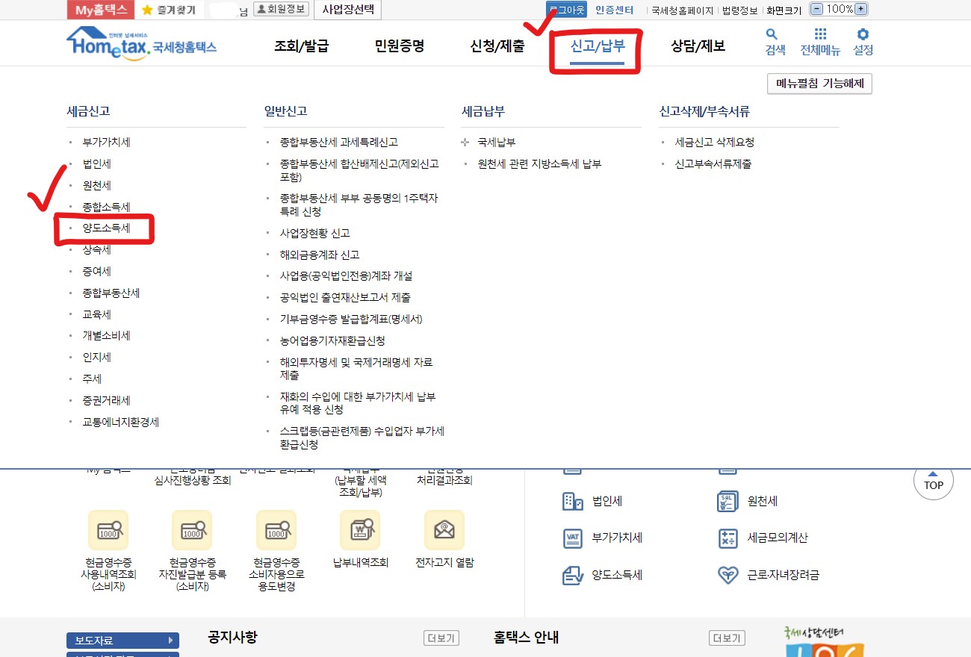The height and width of the screenshot is (657, 971).
Task: Open 공익법인 출연재산보고서 제출
Action: tap(345, 298)
